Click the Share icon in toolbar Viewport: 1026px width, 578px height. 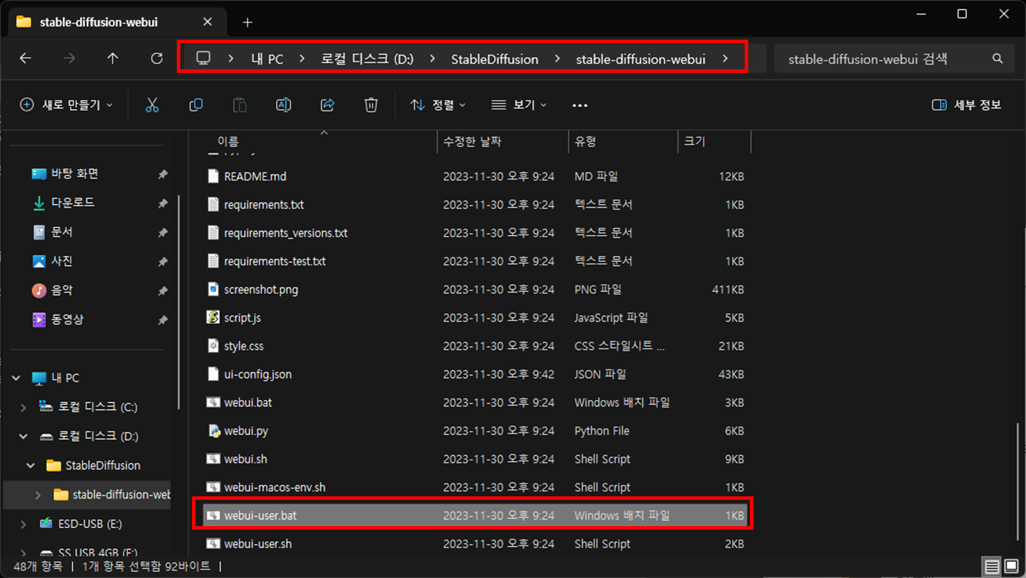(327, 105)
